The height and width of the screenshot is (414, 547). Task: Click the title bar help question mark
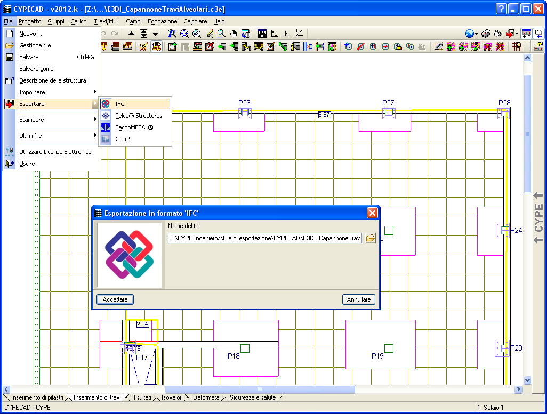(501, 9)
